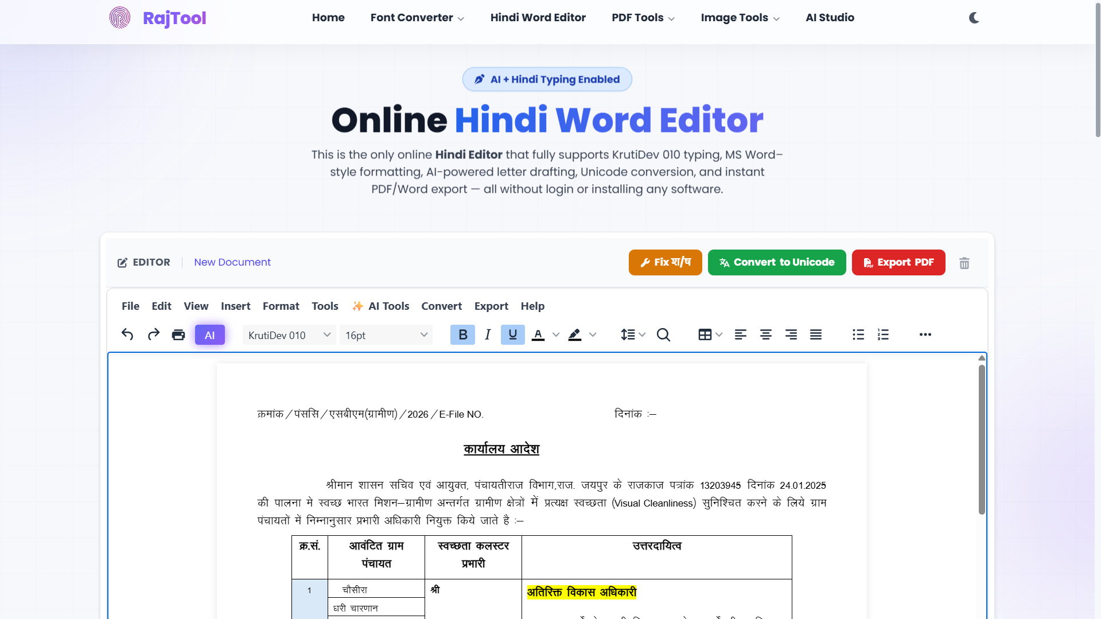Open the Help menu

tap(533, 306)
